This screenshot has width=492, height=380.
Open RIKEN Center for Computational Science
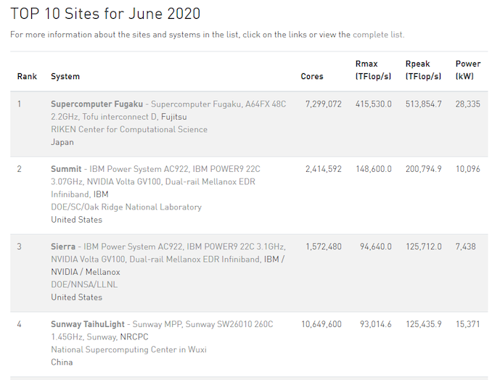tap(128, 129)
